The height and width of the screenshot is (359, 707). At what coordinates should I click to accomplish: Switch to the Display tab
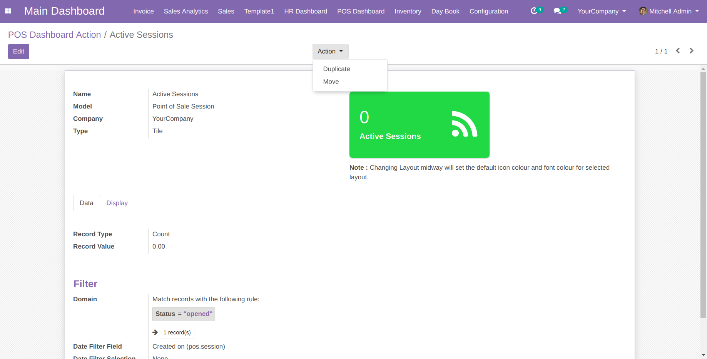pyautogui.click(x=117, y=203)
